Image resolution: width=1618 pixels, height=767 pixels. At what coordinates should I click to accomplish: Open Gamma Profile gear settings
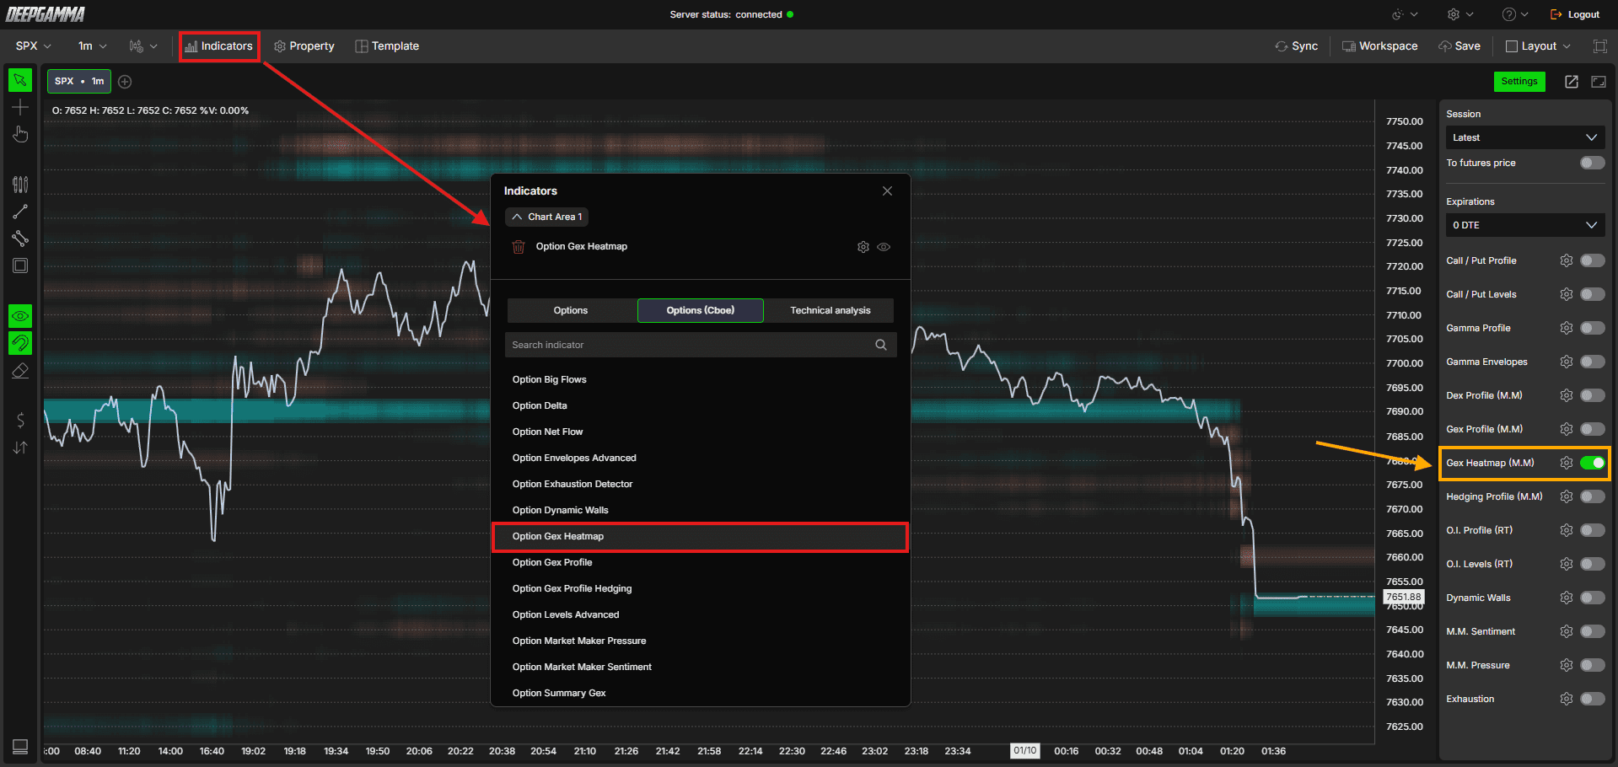1567,328
